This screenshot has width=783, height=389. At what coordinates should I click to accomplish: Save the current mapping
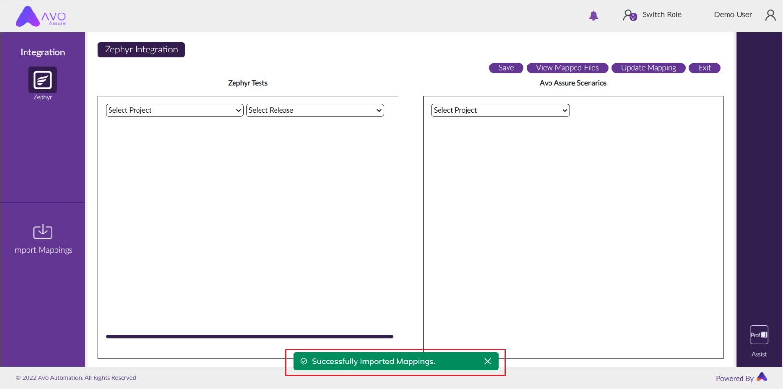pyautogui.click(x=506, y=68)
